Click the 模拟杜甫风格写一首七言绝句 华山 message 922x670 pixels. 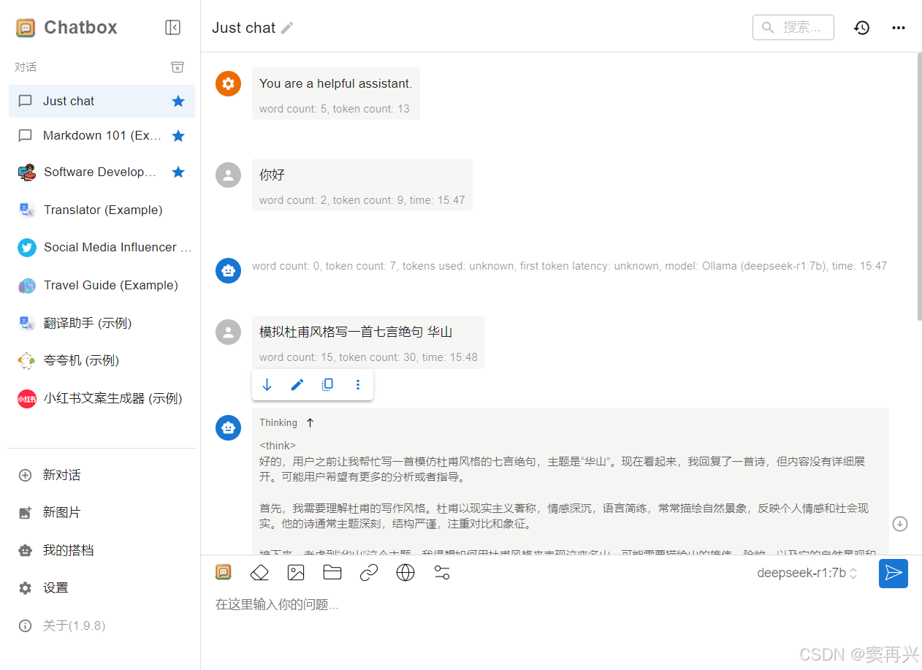(x=356, y=332)
